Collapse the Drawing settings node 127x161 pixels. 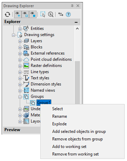(13, 35)
